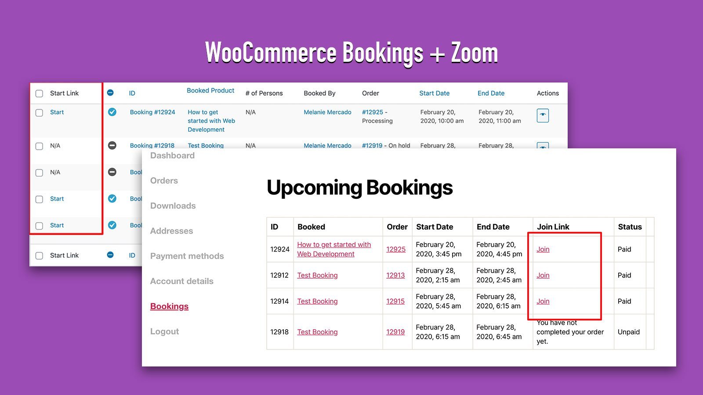The height and width of the screenshot is (395, 703).
Task: Sort admin table by Start Date header
Action: point(434,93)
